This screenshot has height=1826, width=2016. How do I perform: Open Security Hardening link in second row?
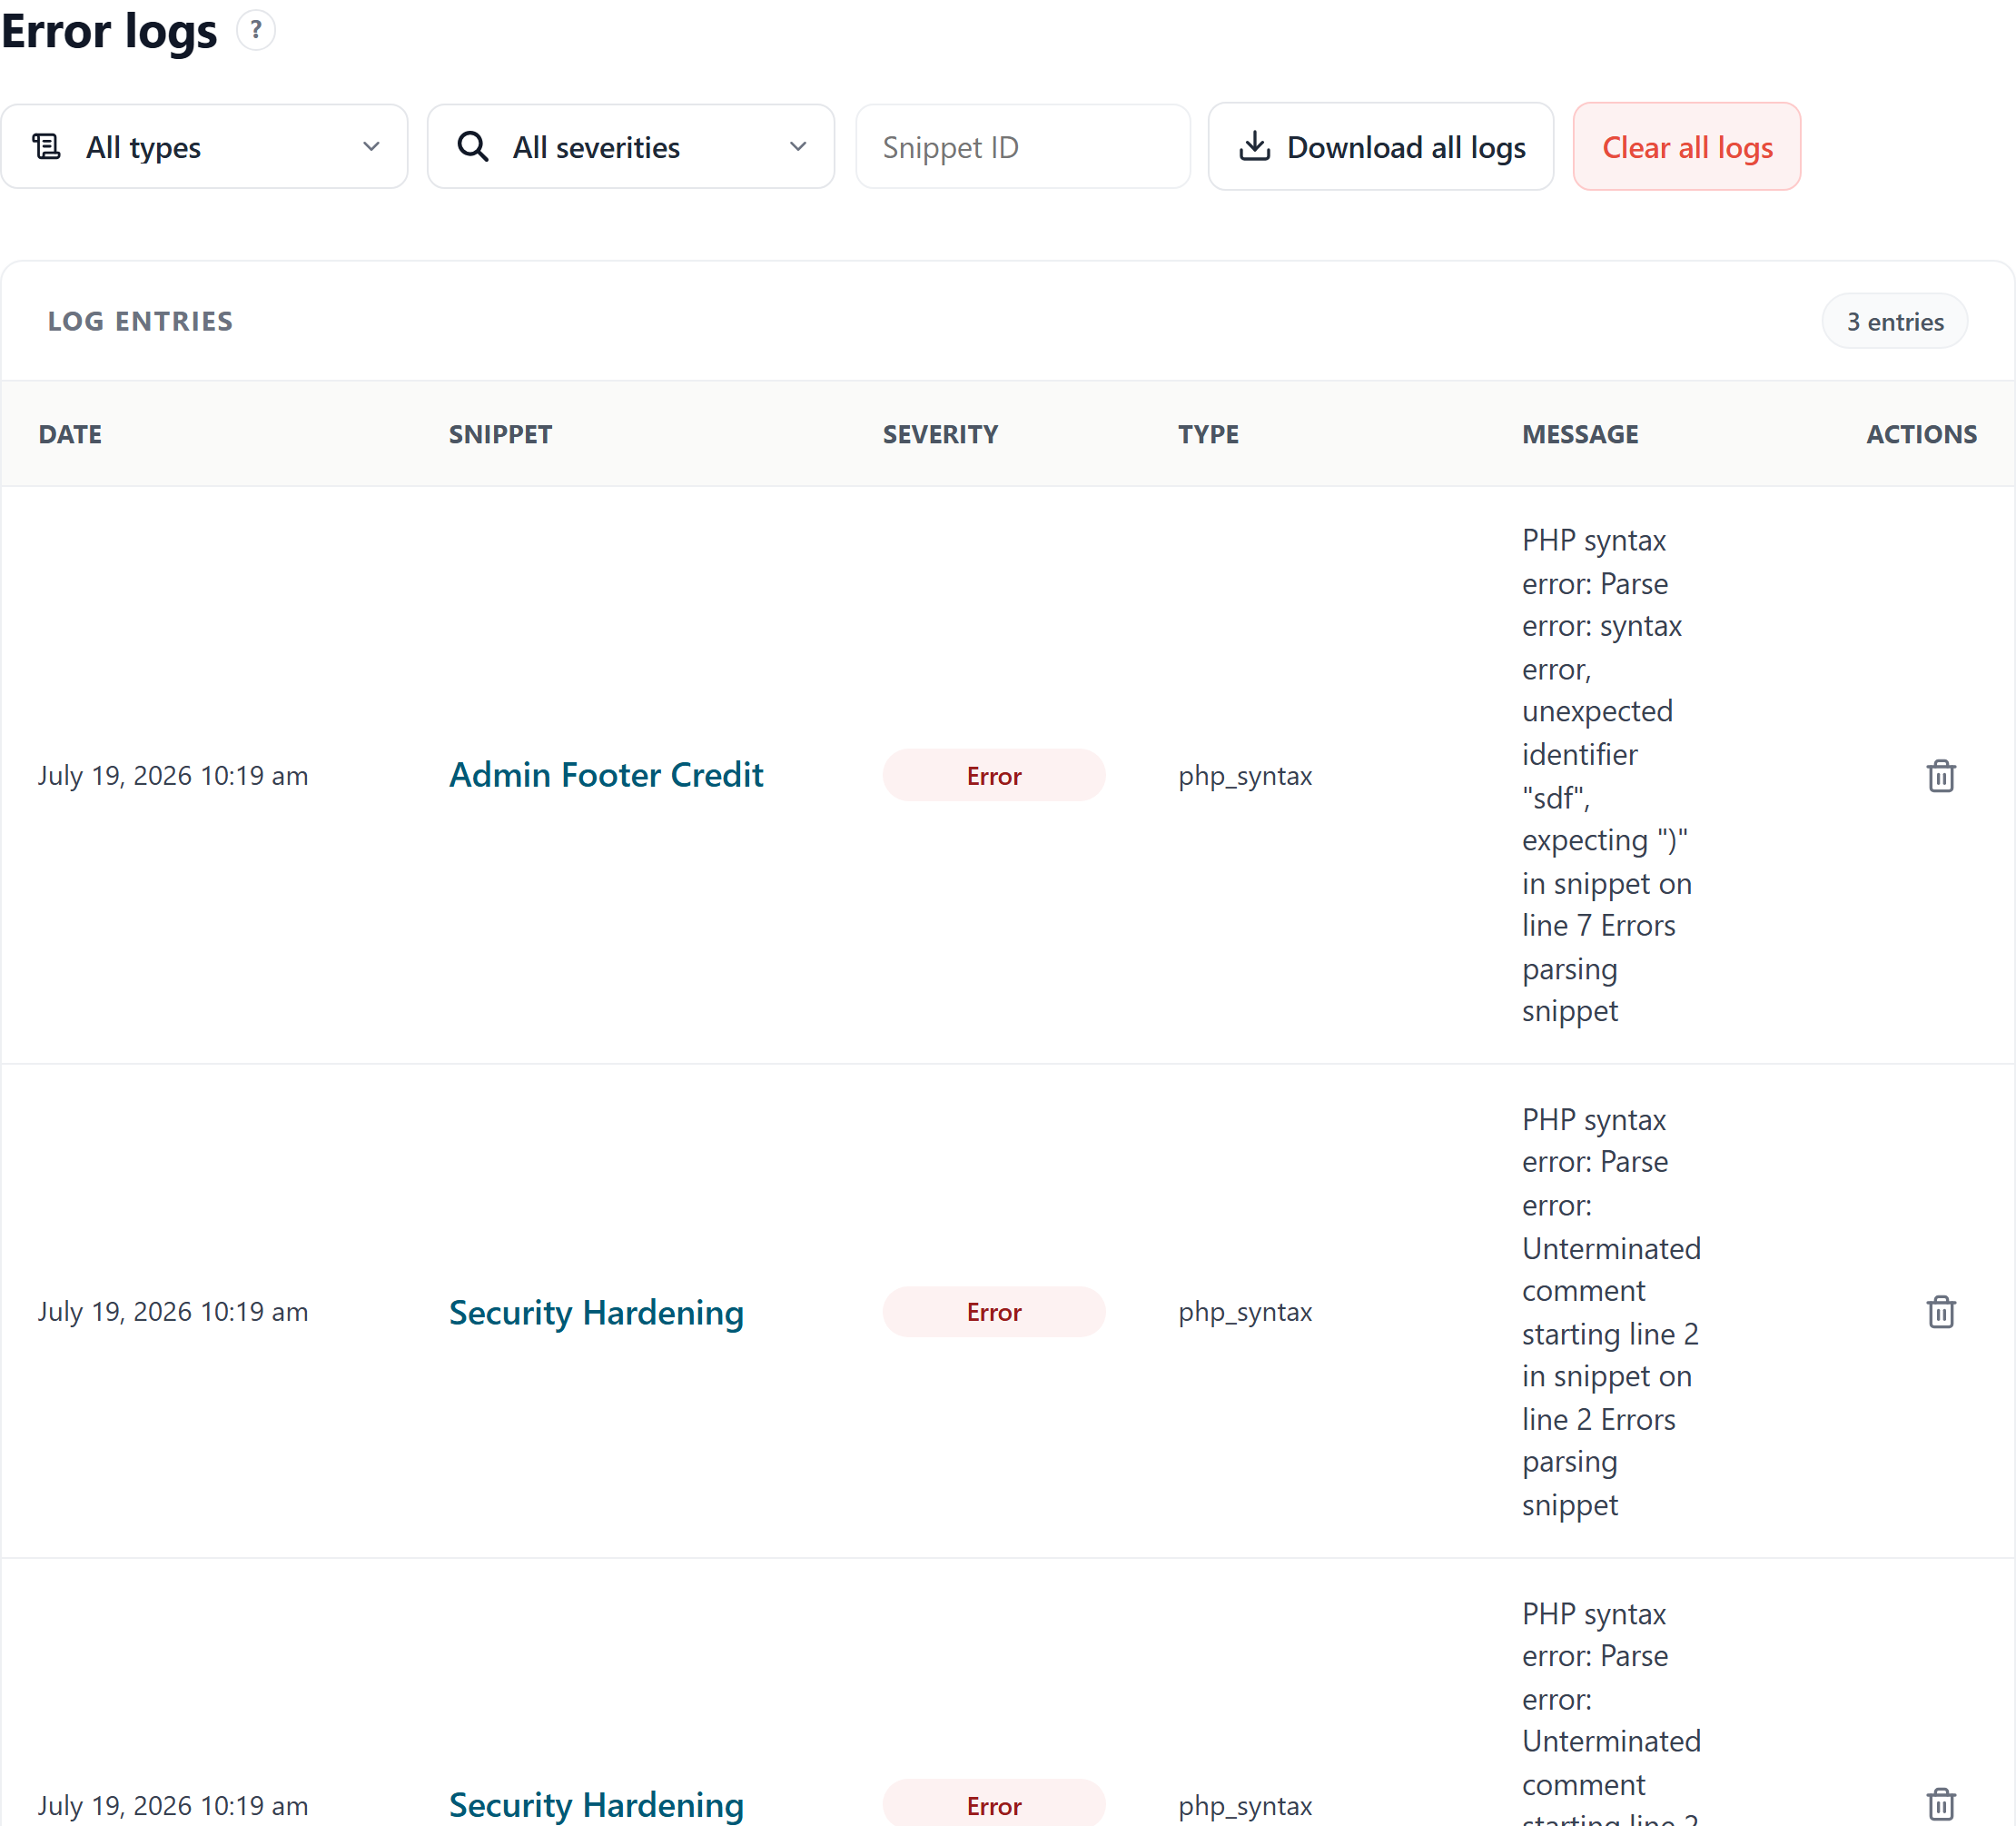pos(597,1312)
